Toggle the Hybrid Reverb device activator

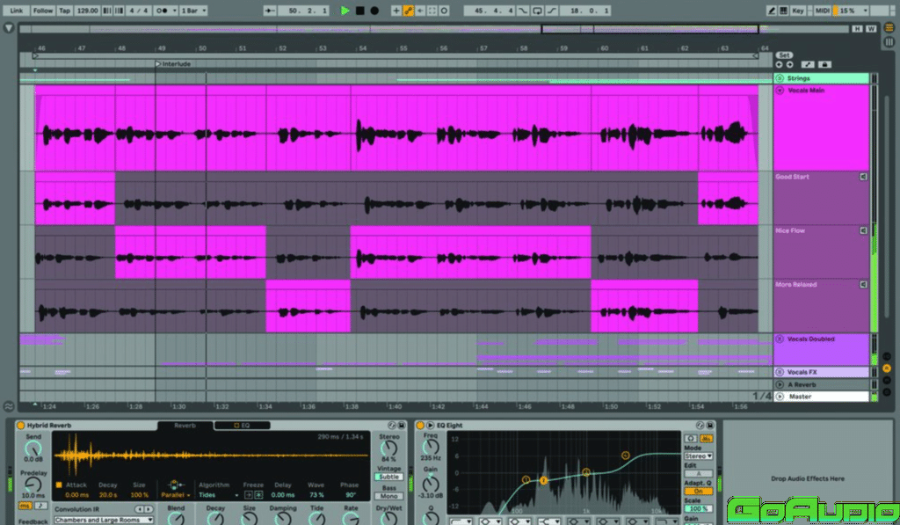point(19,425)
